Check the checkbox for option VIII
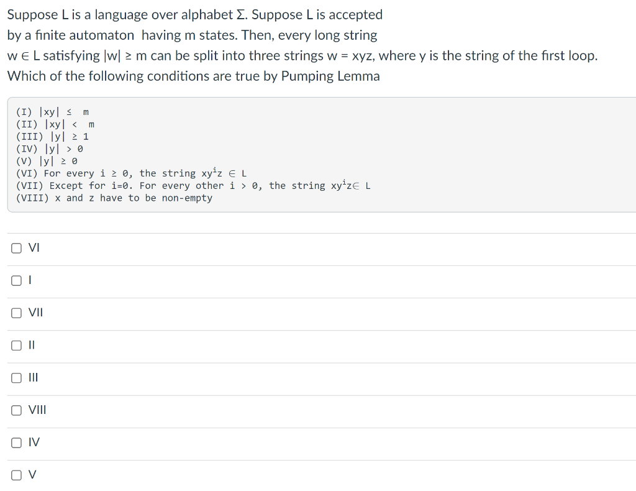 coord(16,410)
